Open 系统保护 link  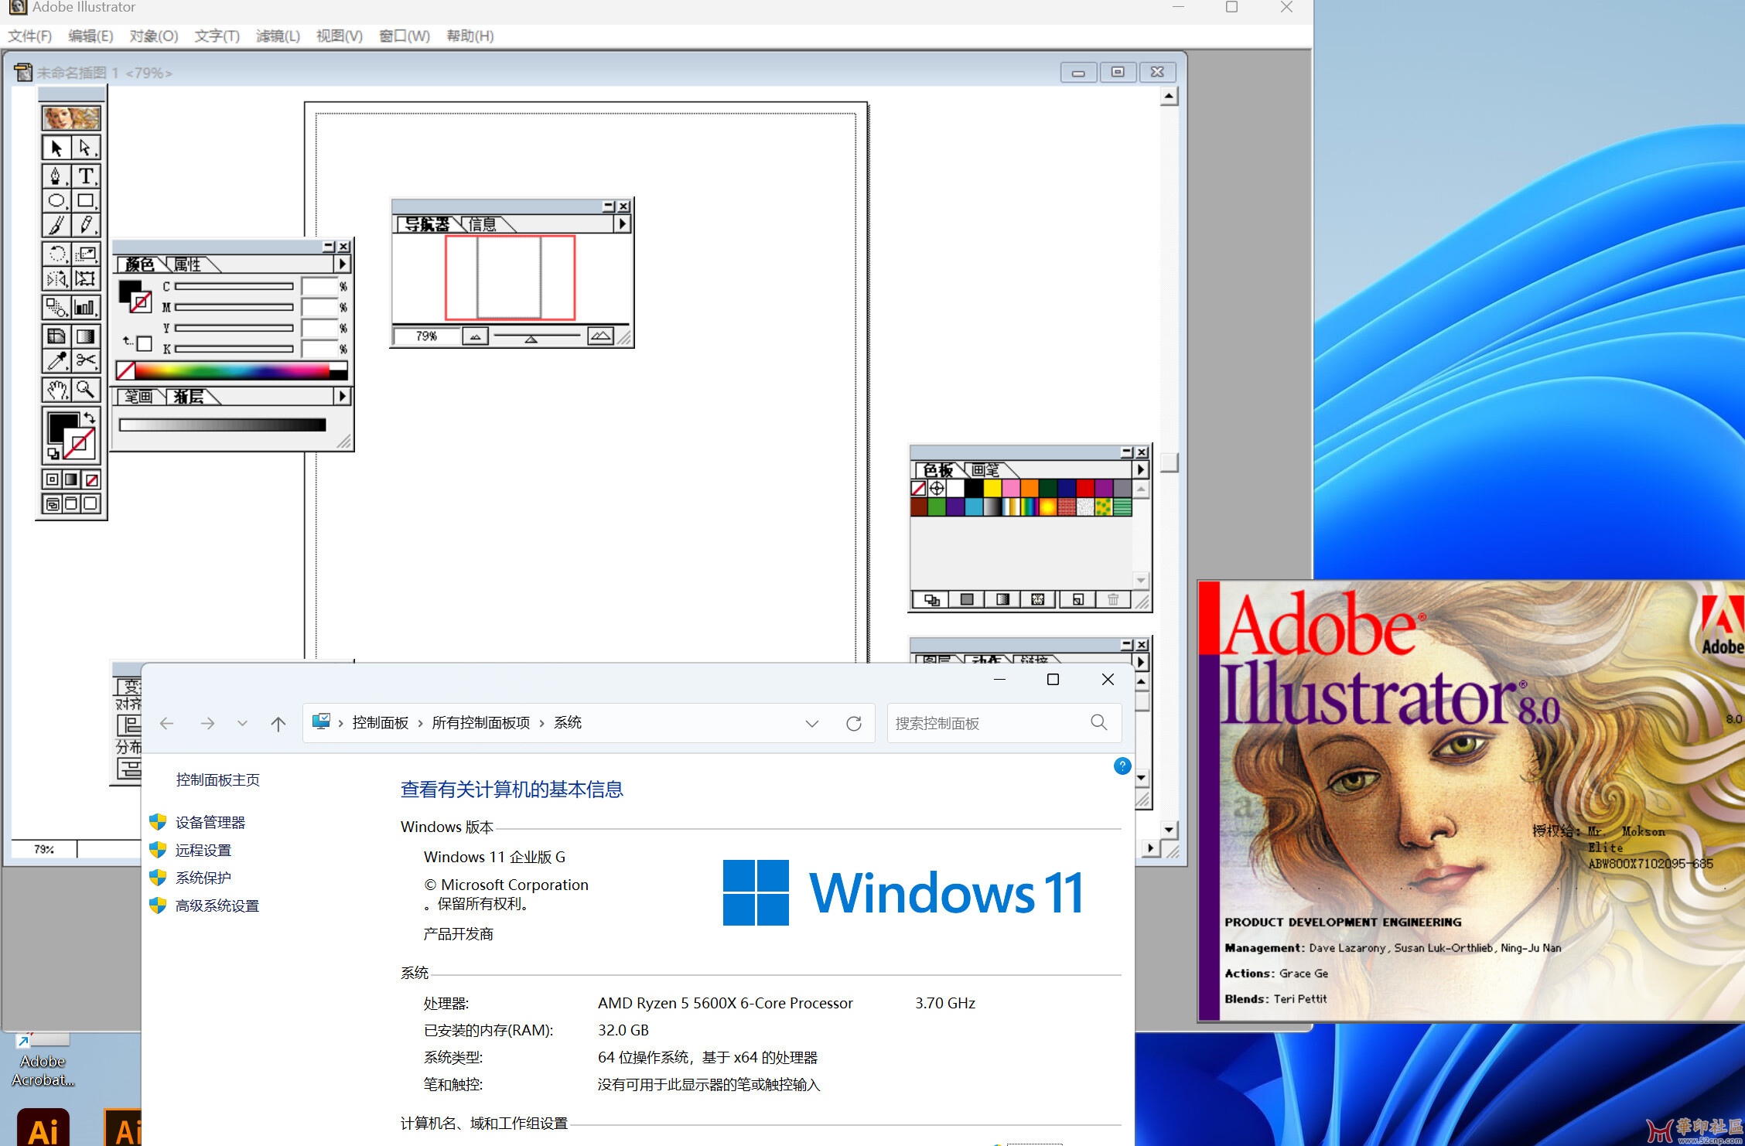pyautogui.click(x=203, y=878)
